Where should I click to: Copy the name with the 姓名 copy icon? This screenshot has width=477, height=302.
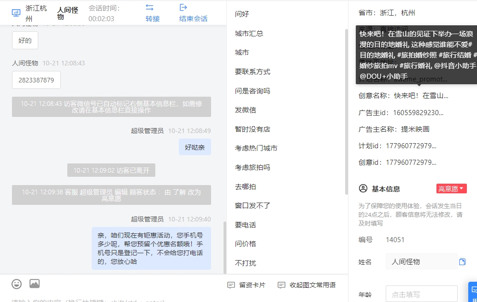click(x=462, y=261)
